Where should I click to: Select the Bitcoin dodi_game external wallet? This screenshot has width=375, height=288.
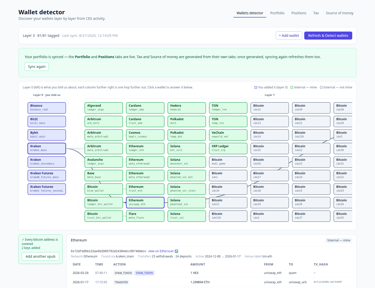228,162
